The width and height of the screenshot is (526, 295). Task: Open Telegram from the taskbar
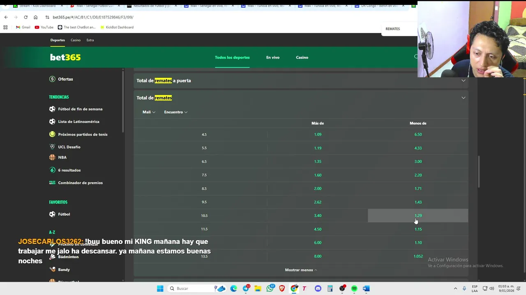[x=246, y=288]
